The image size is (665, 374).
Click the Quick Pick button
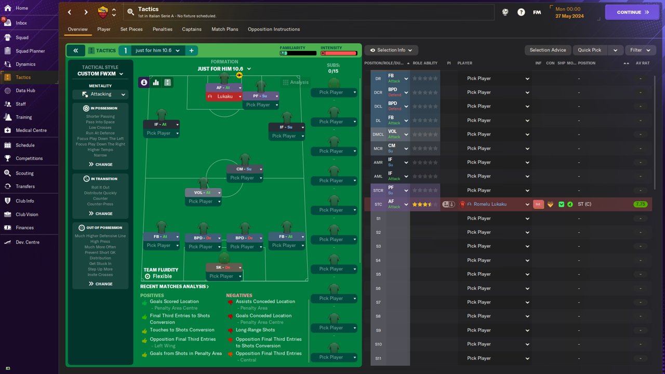[590, 50]
